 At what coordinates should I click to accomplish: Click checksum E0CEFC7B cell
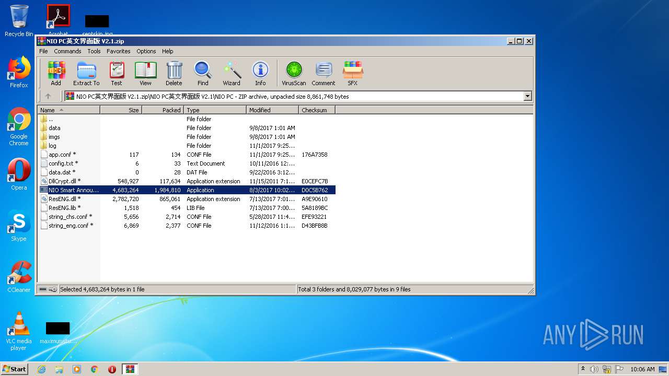coord(315,181)
